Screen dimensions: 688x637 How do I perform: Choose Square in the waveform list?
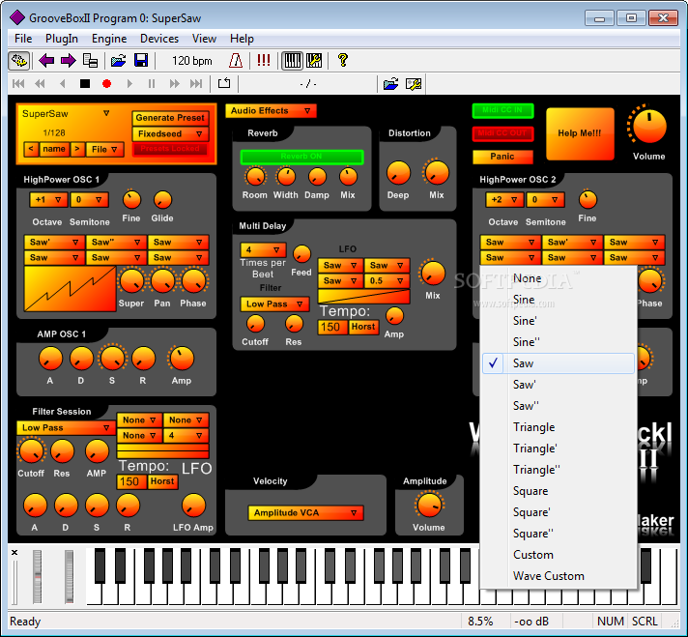click(x=559, y=491)
